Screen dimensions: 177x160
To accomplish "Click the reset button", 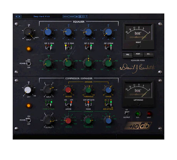I will point(72,17).
